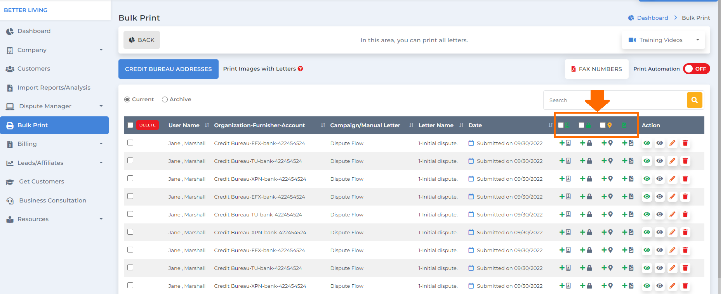Open Import Reports/Analysis in sidebar
Screen dimensions: 723x294
tap(54, 88)
